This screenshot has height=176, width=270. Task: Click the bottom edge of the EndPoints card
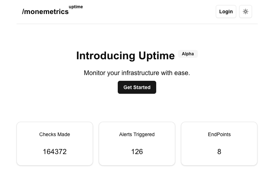click(219, 165)
